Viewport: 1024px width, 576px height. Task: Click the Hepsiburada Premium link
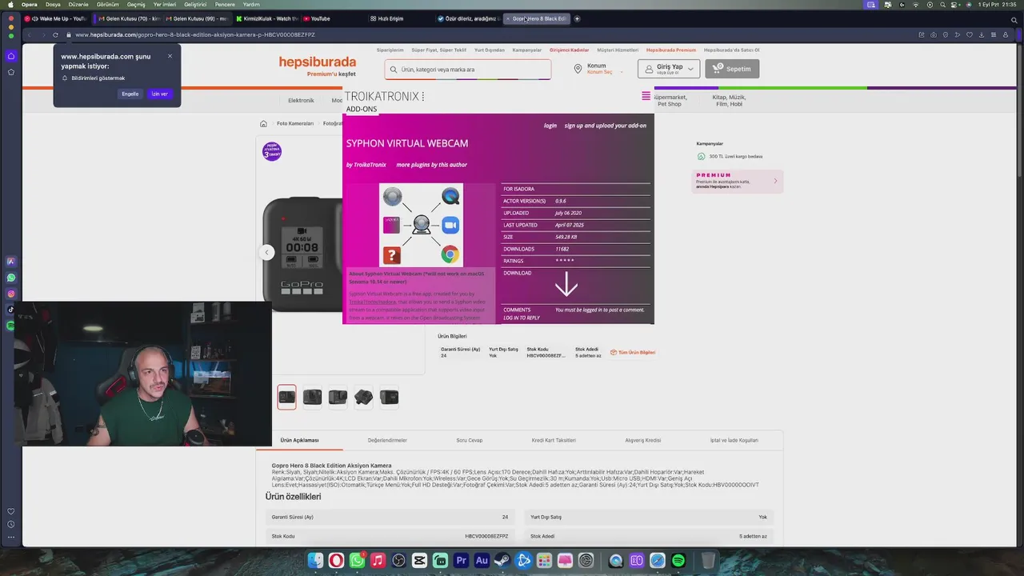[x=671, y=50]
